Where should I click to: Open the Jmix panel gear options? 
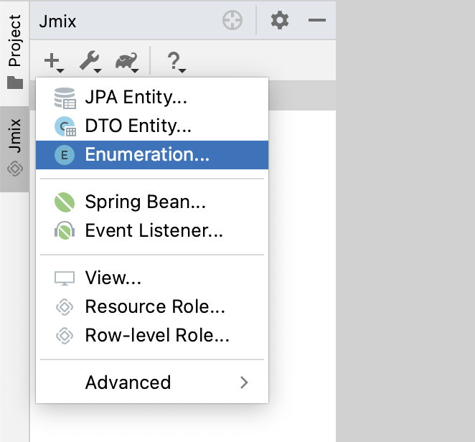coord(279,21)
